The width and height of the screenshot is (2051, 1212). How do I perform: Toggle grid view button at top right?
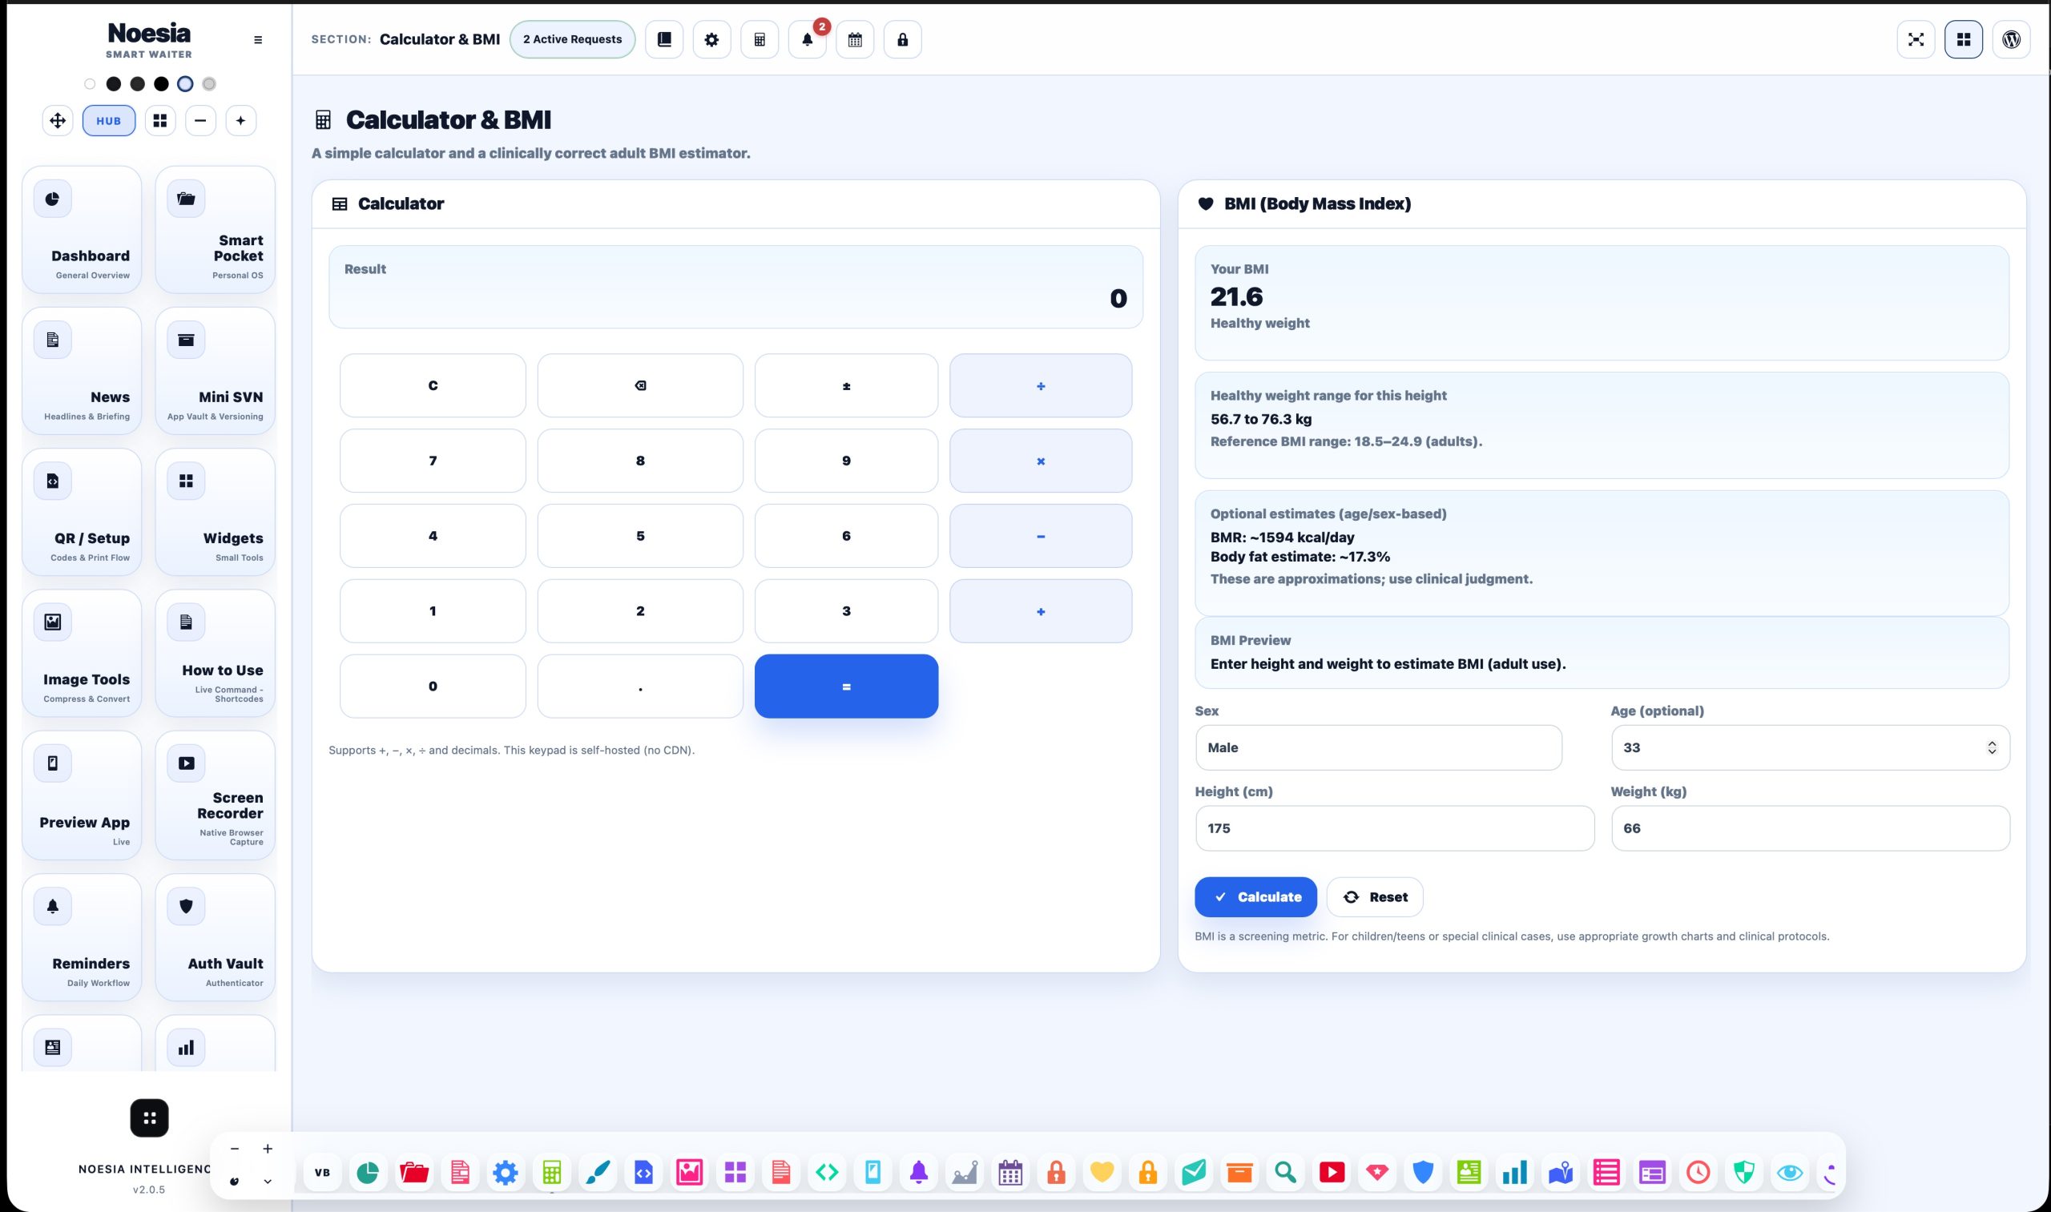[1964, 39]
